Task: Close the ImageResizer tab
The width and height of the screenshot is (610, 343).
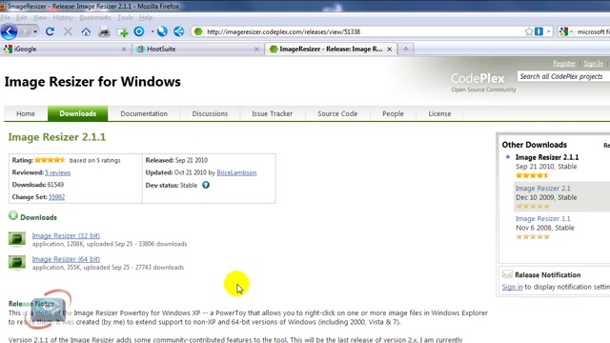Action: (x=390, y=49)
